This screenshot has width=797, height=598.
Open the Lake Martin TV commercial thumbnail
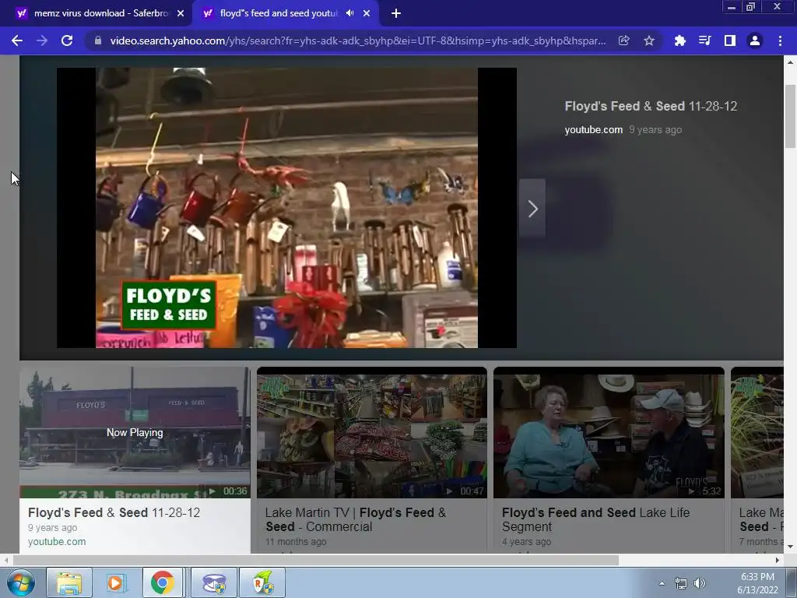371,432
